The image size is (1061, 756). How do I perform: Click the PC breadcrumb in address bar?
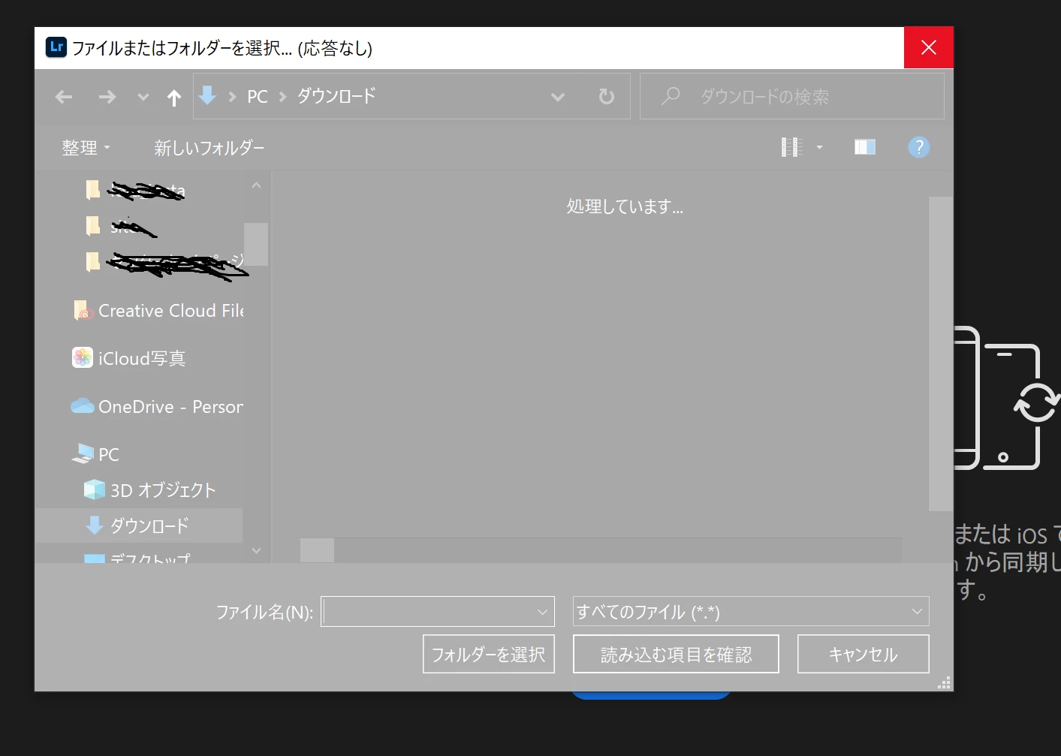coord(258,97)
